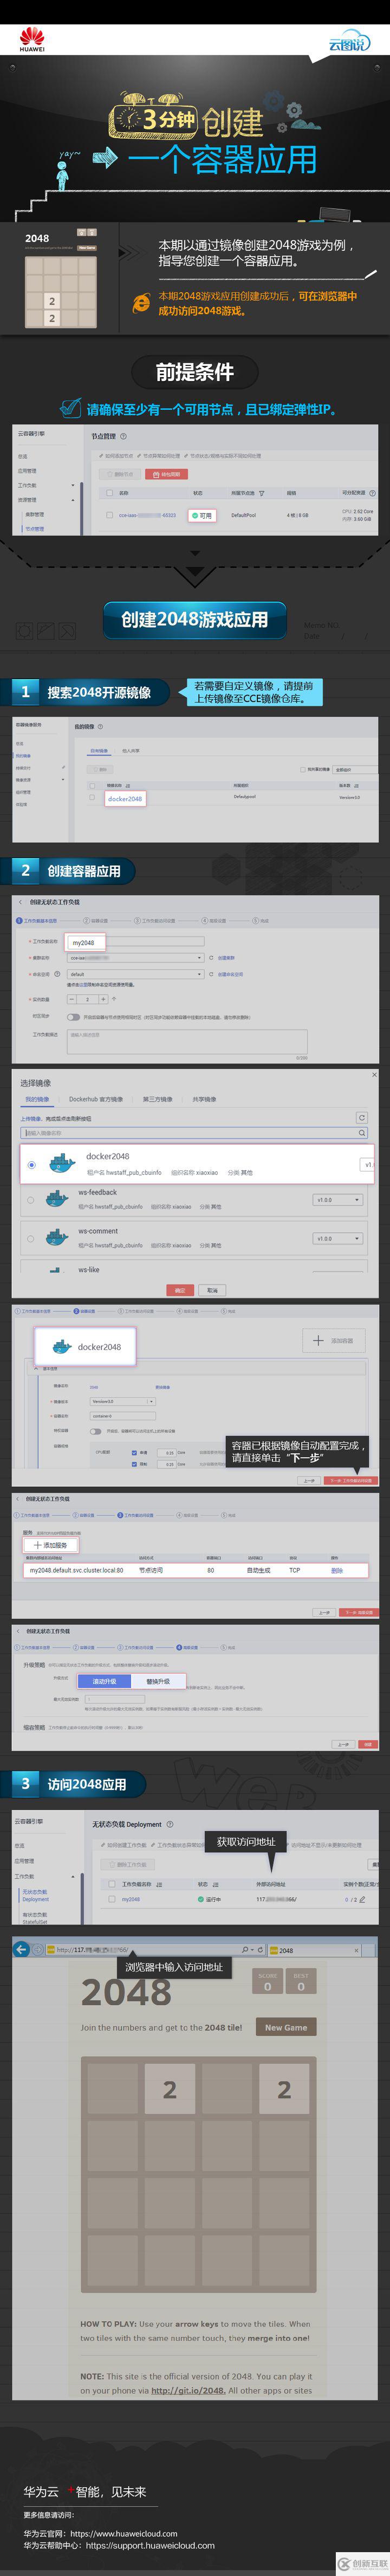Toggle the 时区同步 switch
This screenshot has width=390, height=2576.
click(x=73, y=1017)
